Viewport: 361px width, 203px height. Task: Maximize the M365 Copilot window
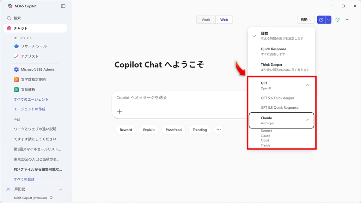pyautogui.click(x=343, y=6)
